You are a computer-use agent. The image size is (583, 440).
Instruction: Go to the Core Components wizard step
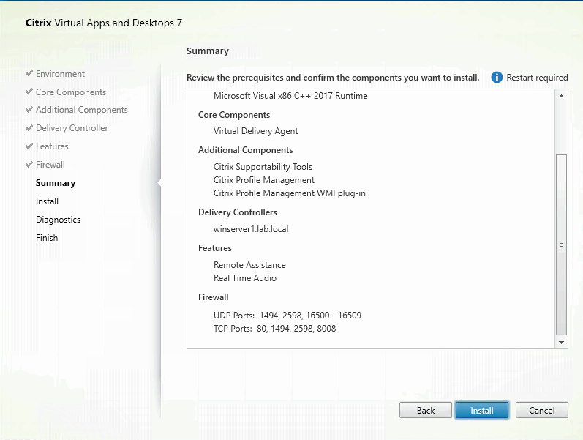[71, 92]
